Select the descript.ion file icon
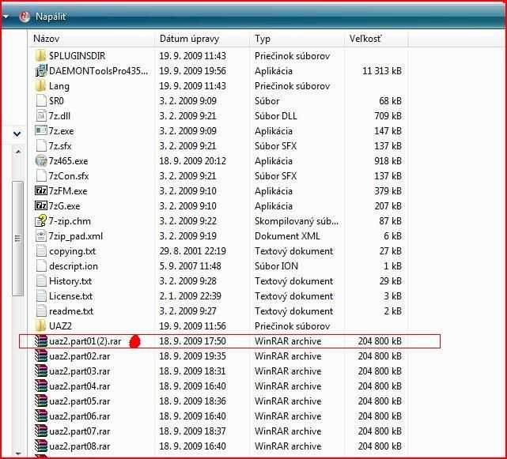The width and height of the screenshot is (507, 459). (x=41, y=265)
